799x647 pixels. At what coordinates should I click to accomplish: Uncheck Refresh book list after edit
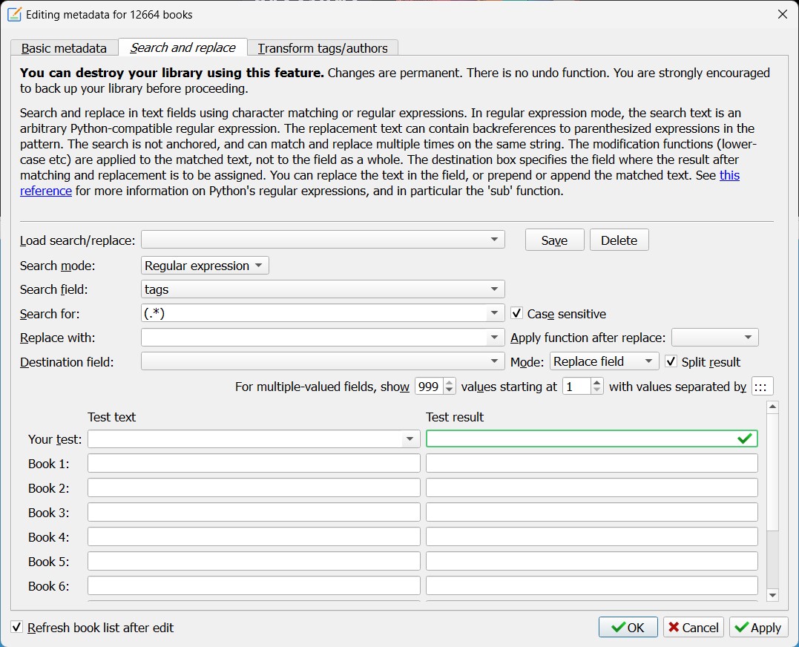click(17, 628)
